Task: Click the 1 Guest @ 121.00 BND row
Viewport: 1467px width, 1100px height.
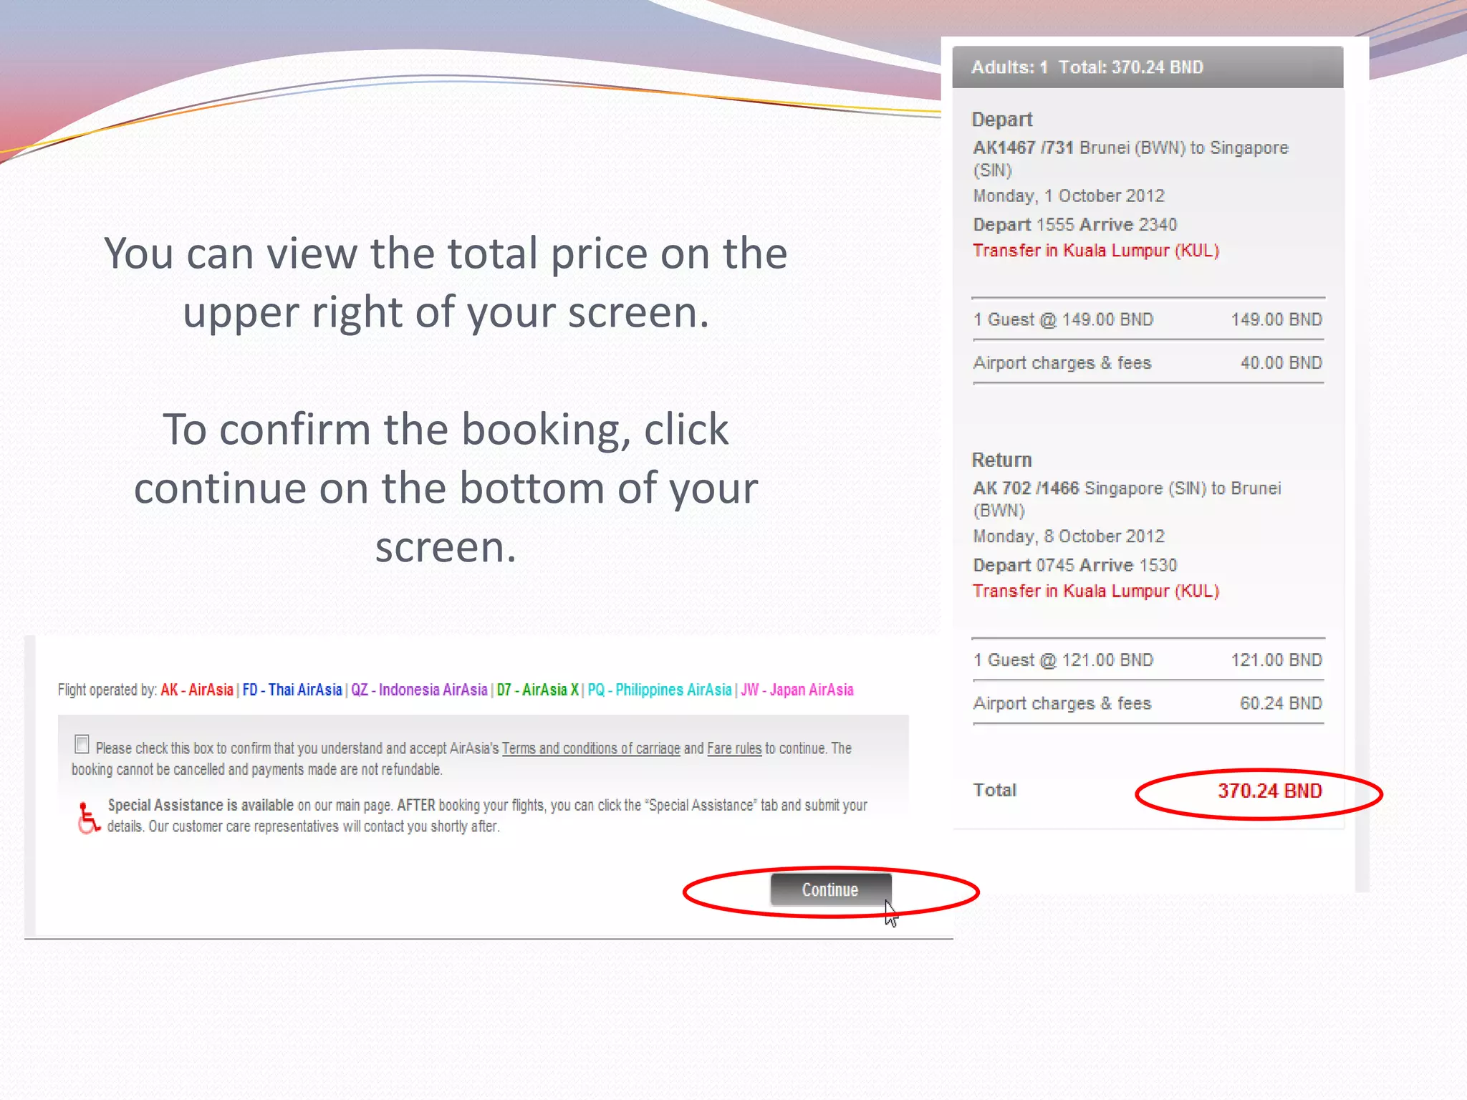Action: [1148, 660]
